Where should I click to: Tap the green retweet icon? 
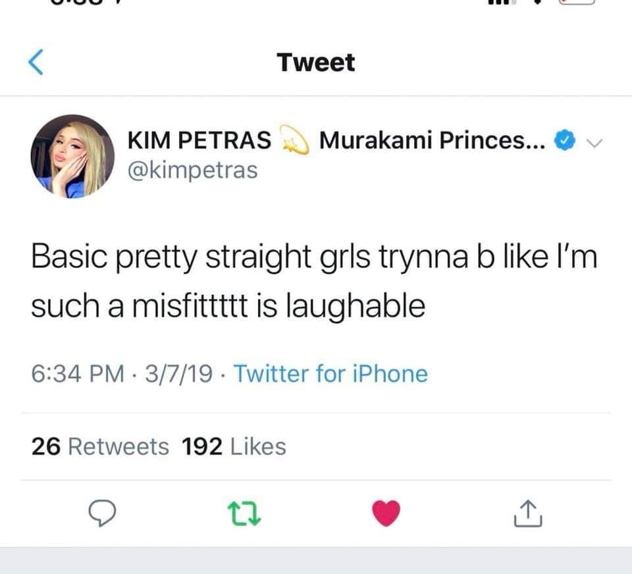(x=244, y=513)
